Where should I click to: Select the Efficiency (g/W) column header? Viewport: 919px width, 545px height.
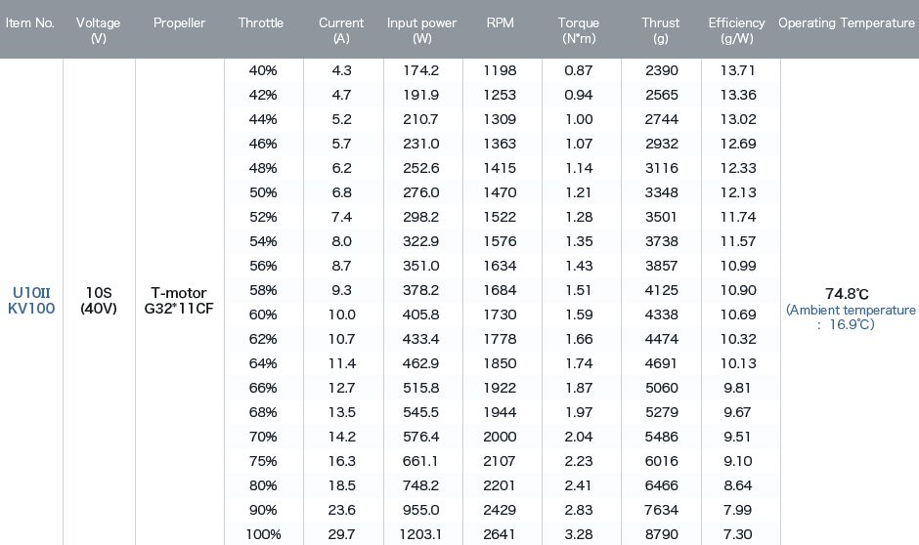click(737, 30)
